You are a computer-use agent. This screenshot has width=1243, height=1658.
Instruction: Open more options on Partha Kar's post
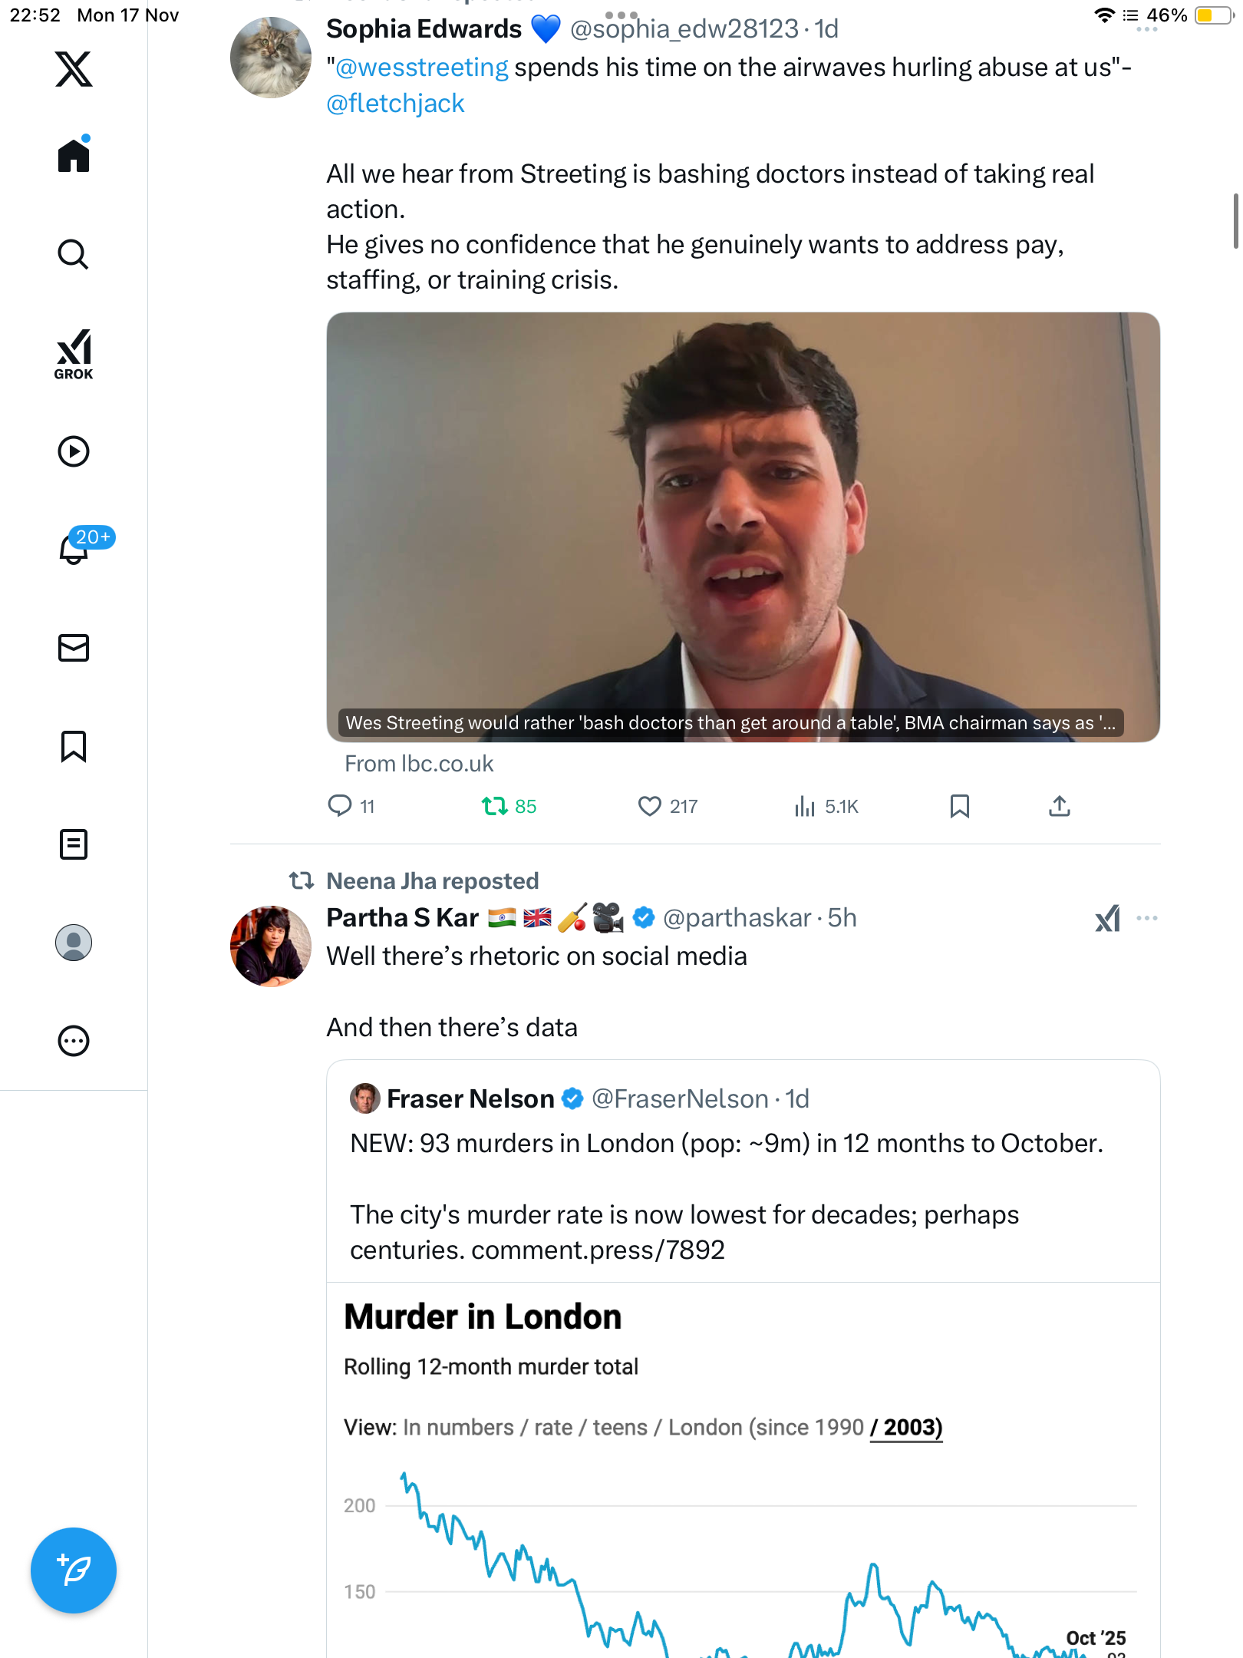pyautogui.click(x=1147, y=918)
